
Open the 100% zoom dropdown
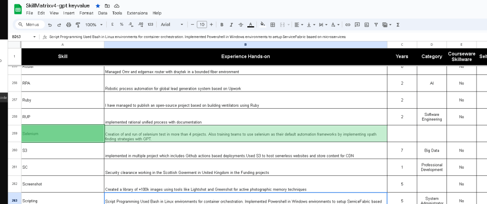point(94,24)
